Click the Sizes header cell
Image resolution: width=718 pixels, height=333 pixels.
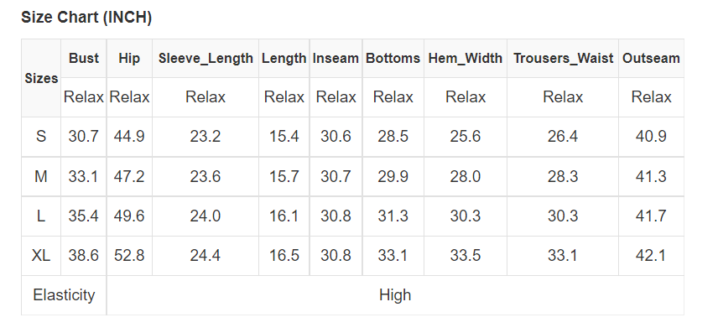point(41,78)
